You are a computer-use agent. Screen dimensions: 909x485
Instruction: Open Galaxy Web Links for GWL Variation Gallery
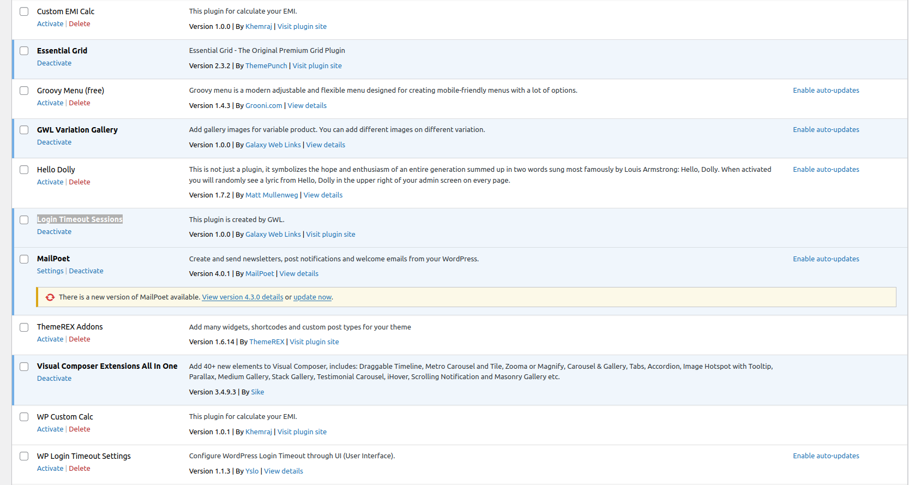pos(273,145)
